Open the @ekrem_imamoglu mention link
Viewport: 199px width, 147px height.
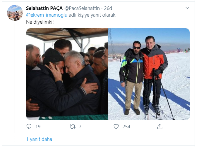(47, 15)
